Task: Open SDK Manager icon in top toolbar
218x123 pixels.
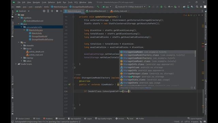Action: pyautogui.click(x=192, y=7)
